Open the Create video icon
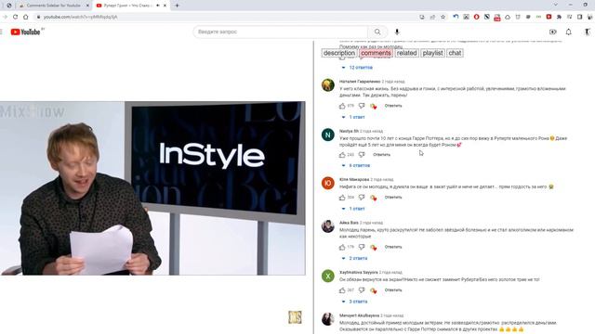 tap(552, 32)
